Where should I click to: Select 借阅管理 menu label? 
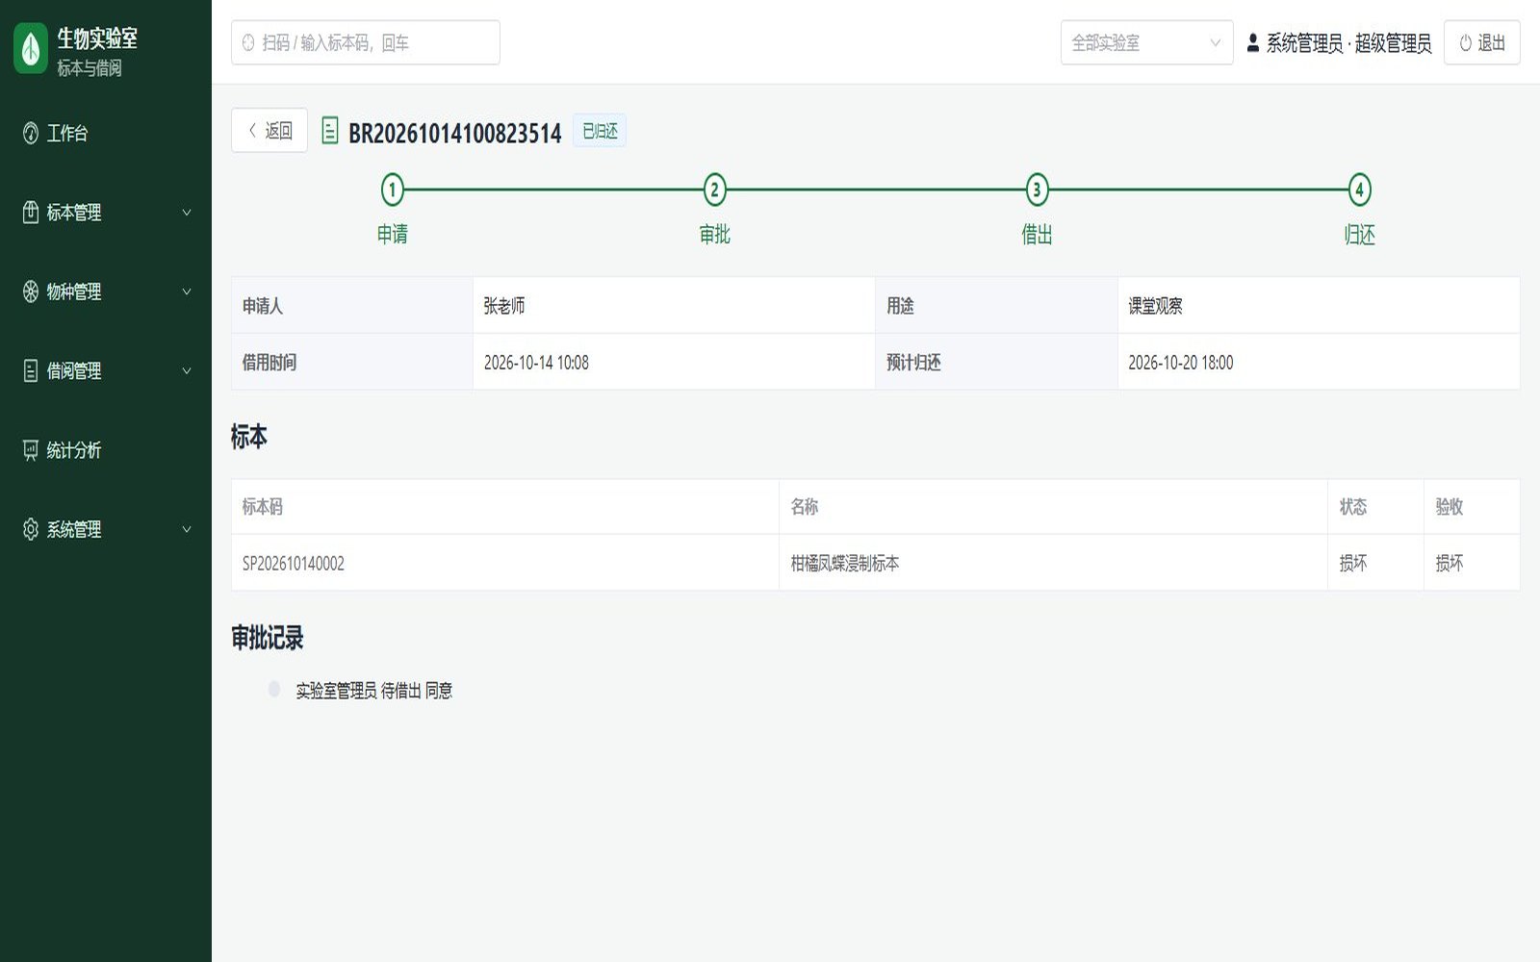[x=74, y=370]
